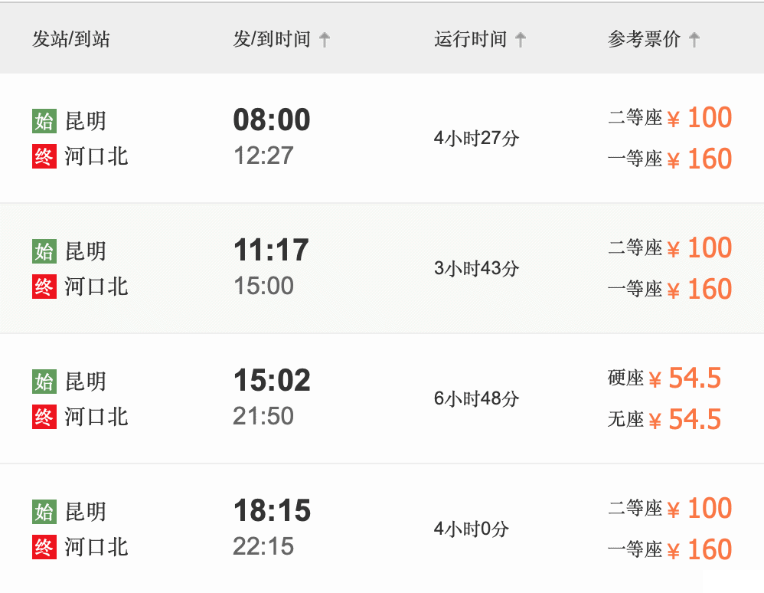
Task: Click the 发站/到站 column header
Action: click(x=71, y=39)
